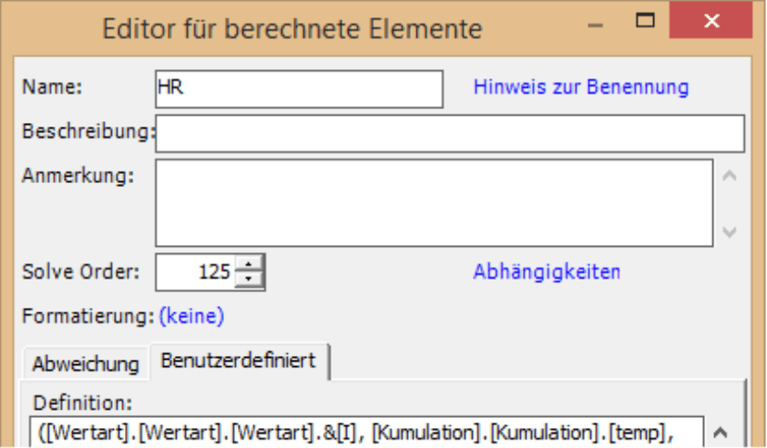767x448 pixels.
Task: Open formatting options via (keine) link
Action: (x=191, y=316)
